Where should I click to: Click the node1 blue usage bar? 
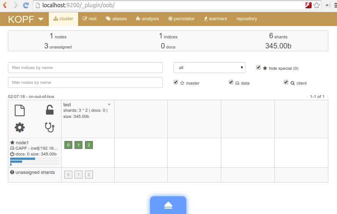point(22,159)
